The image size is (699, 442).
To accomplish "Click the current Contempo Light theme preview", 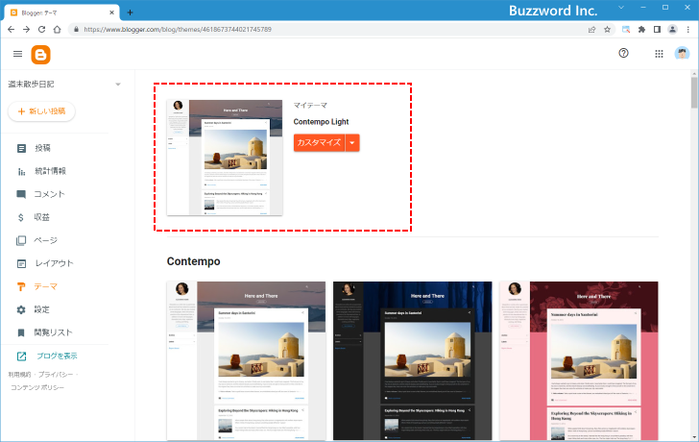I will tap(225, 158).
